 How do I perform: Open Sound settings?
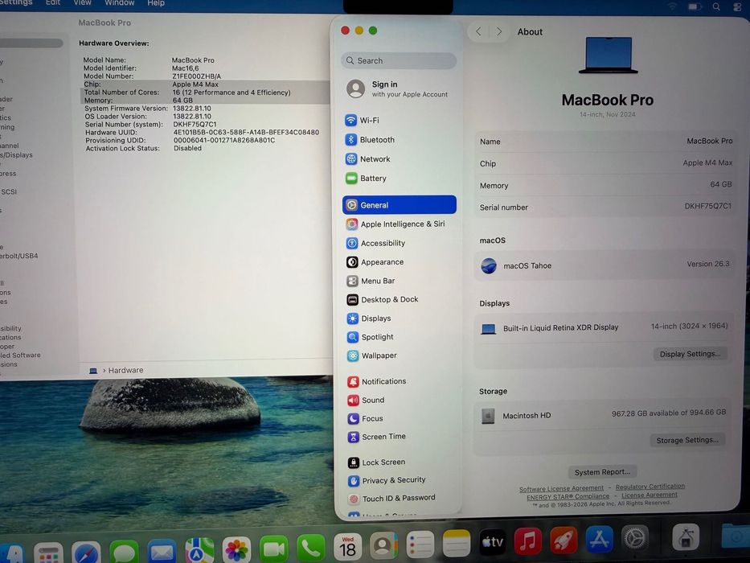click(x=400, y=400)
